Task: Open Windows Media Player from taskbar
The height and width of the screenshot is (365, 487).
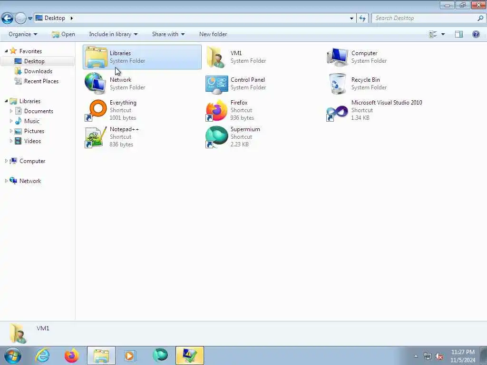Action: (130, 355)
